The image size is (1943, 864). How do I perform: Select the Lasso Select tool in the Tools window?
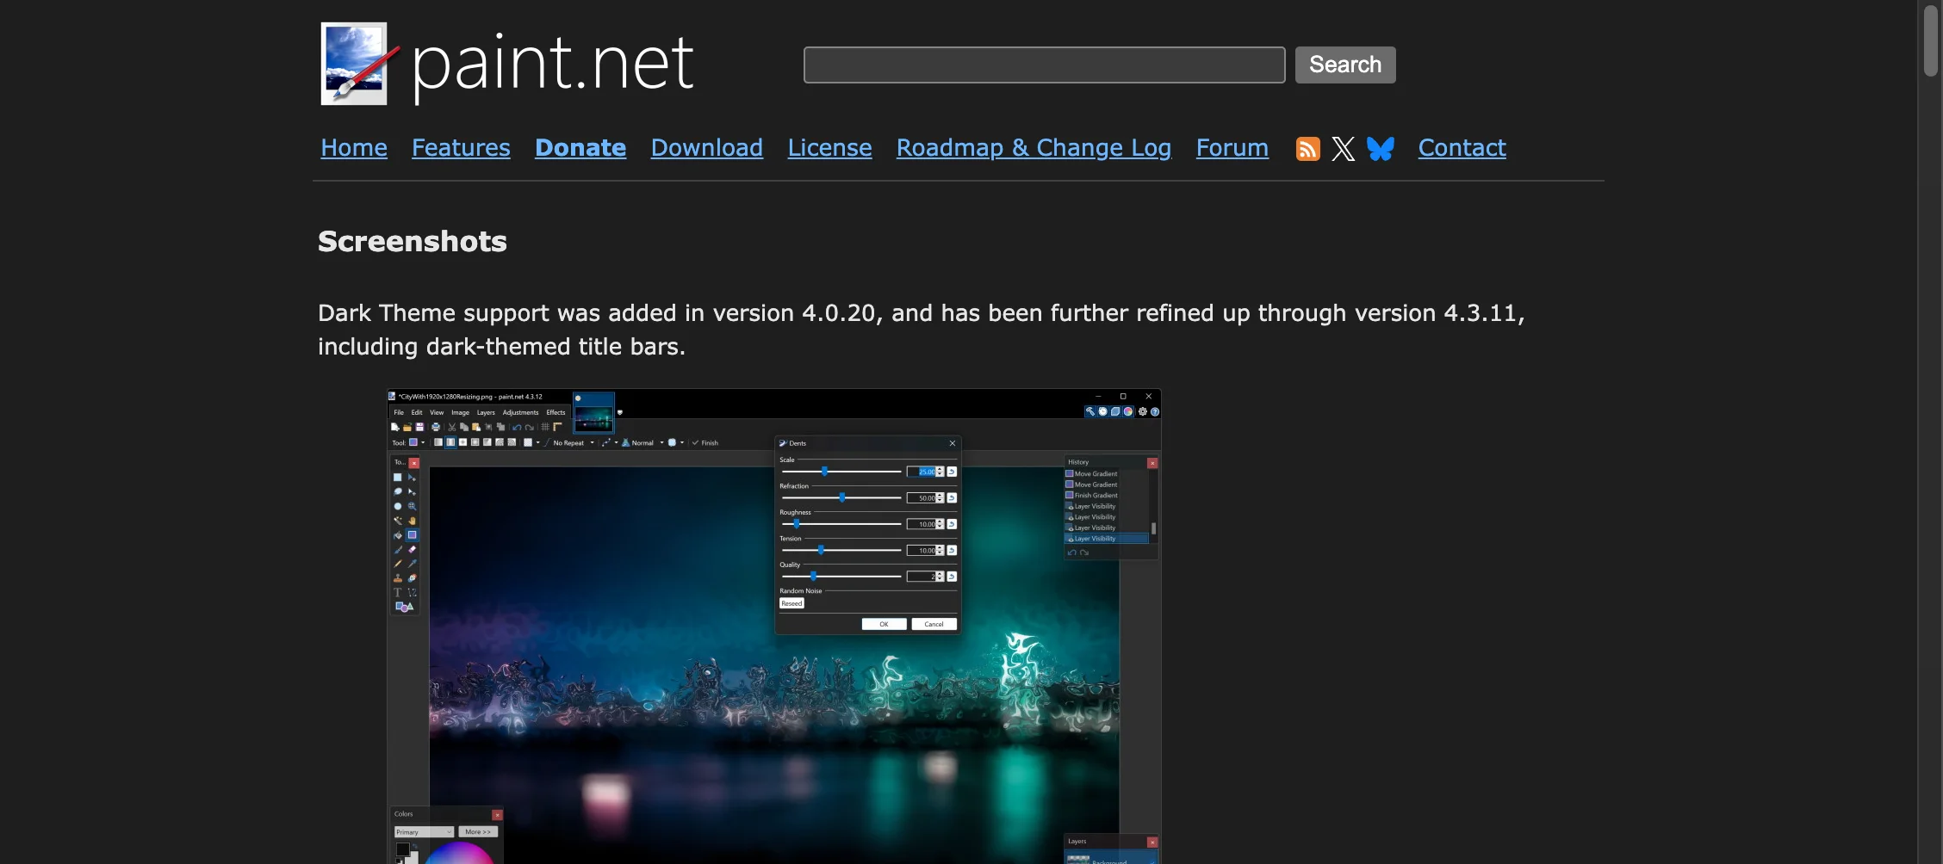coord(398,492)
